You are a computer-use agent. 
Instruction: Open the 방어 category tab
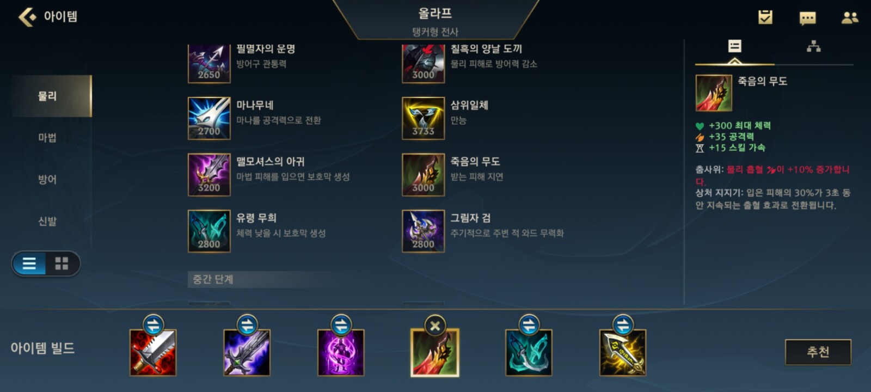47,180
